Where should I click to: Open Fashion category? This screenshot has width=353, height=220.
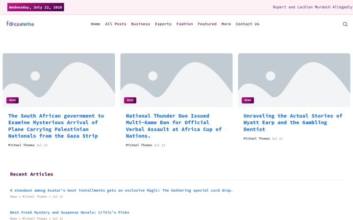coord(185,24)
